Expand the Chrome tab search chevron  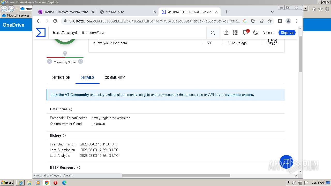[x=272, y=12]
